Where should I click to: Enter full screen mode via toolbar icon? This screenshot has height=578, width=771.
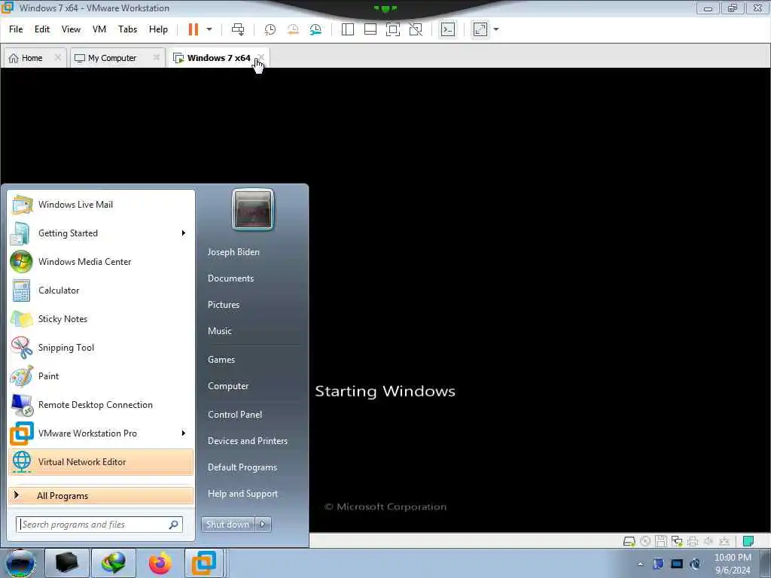pos(393,29)
